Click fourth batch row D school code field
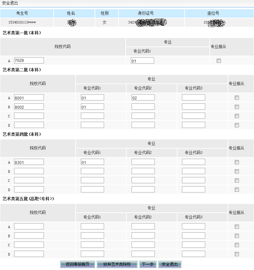This screenshot has width=254, height=270. (x=29, y=189)
